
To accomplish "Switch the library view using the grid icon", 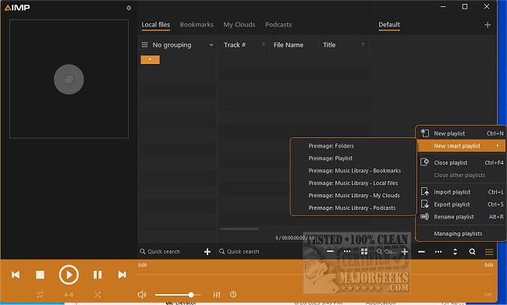I will 364,252.
